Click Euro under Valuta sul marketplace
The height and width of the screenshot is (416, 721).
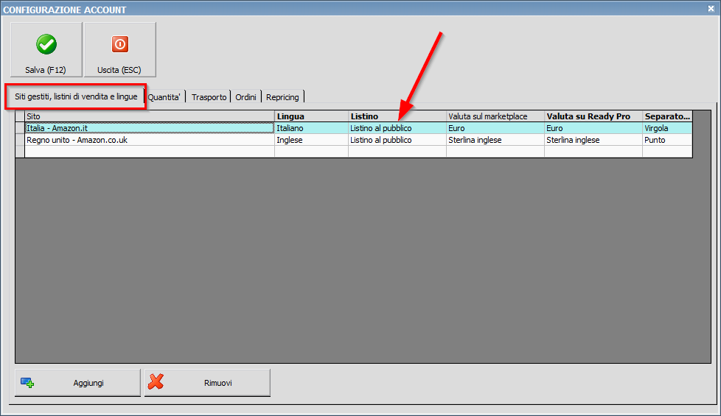[x=495, y=128]
